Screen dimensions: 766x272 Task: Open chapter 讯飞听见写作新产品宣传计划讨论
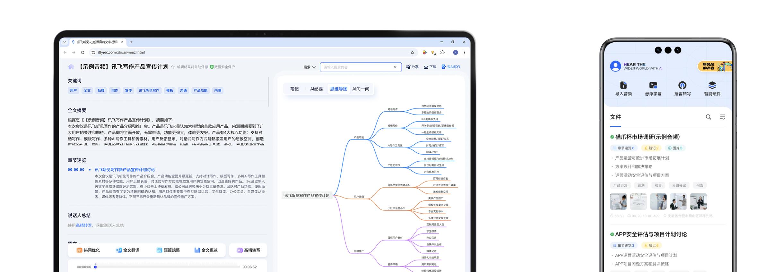125,170
